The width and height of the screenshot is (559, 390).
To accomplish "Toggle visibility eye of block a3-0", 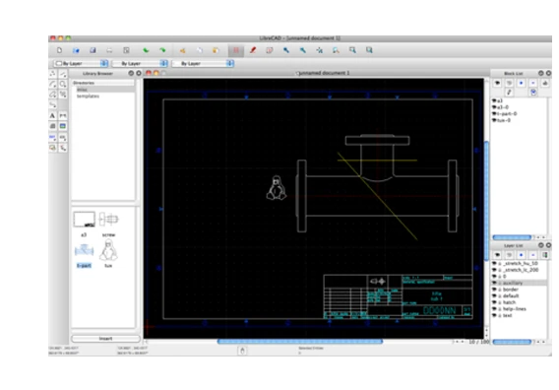I will (x=494, y=107).
